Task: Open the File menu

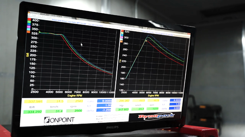Action: [29, 15]
